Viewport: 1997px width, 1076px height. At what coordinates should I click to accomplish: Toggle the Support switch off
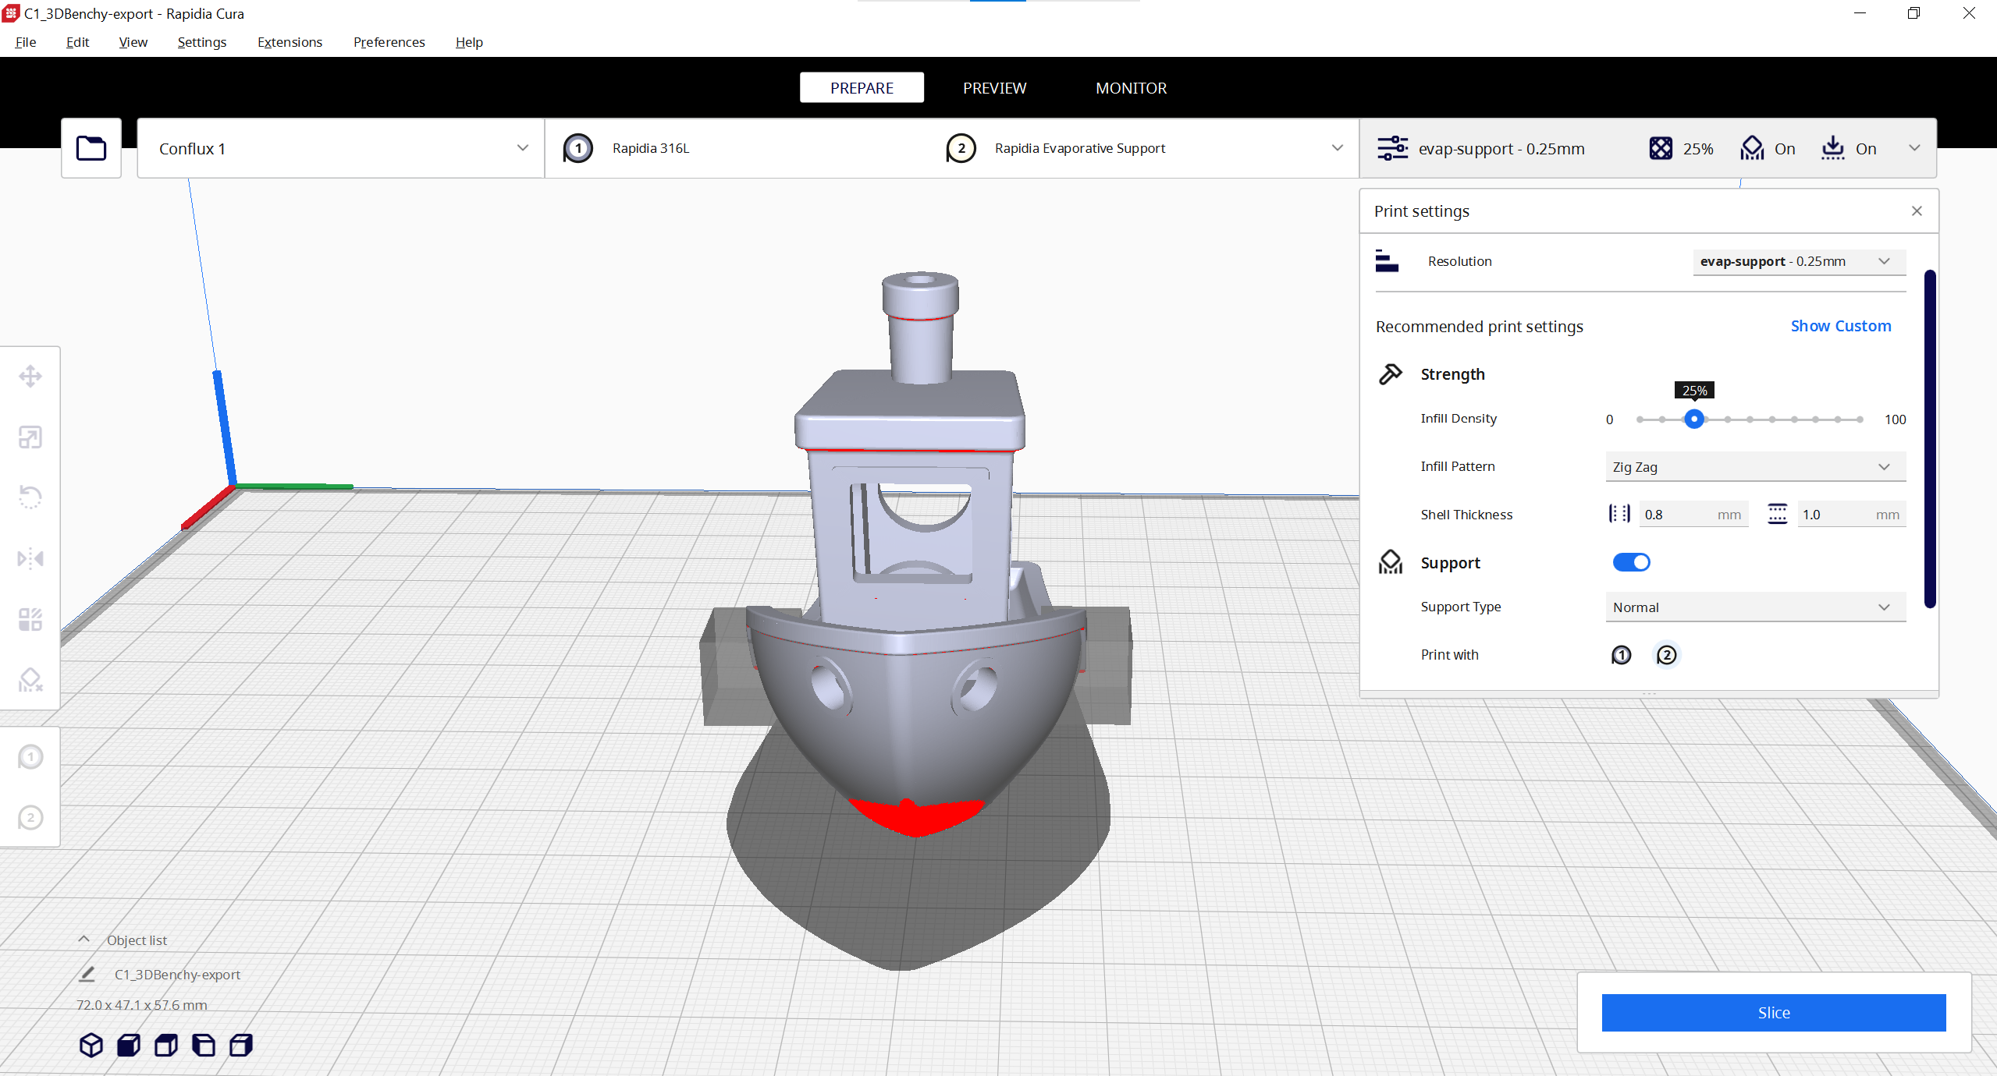click(1631, 562)
